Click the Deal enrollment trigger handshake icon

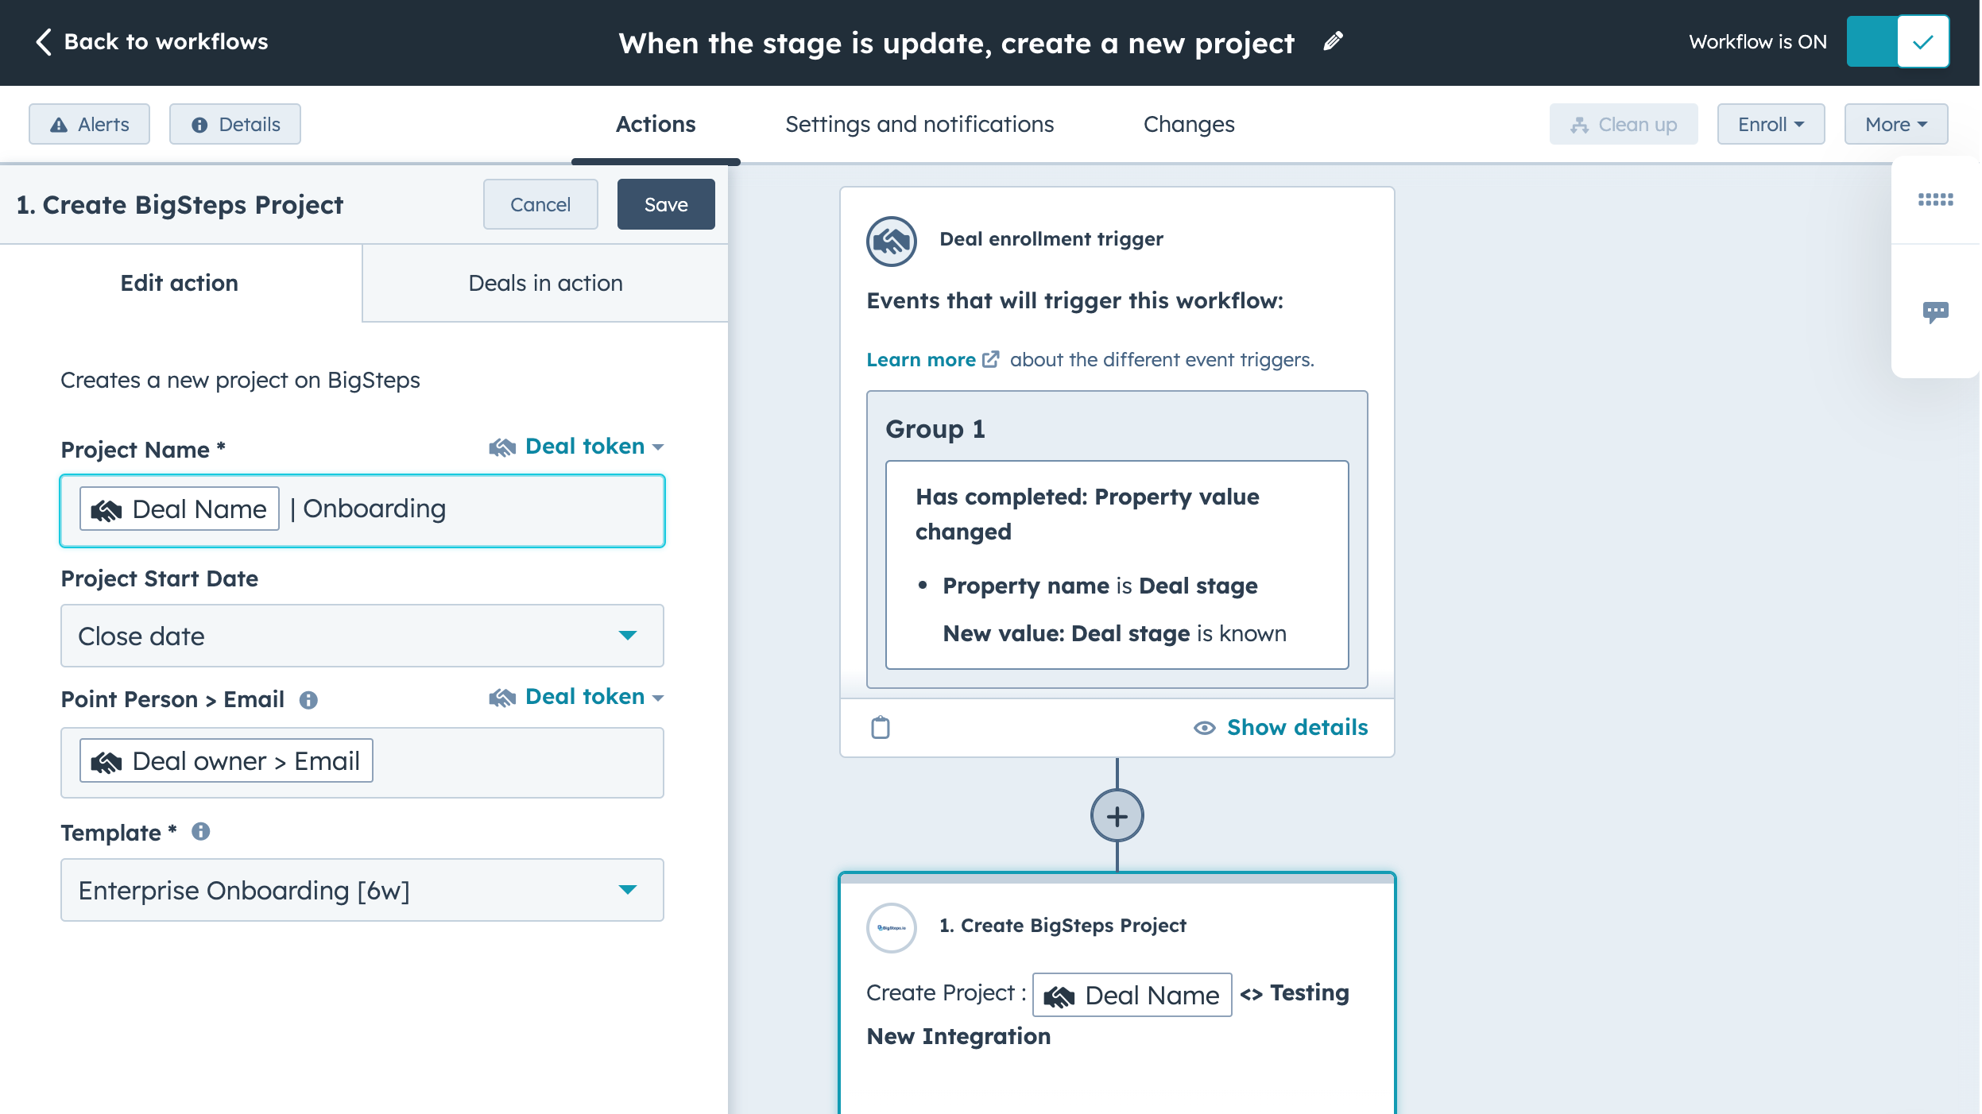click(x=892, y=241)
